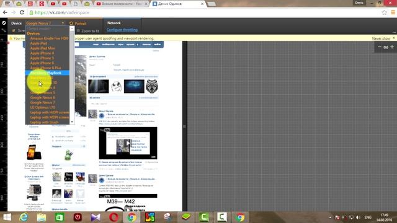The image size is (397, 223).
Task: Click the clock showing 17:49
Action: pos(384,215)
